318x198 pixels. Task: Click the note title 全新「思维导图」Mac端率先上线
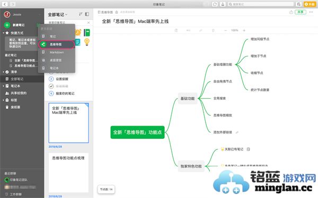[x=135, y=21]
